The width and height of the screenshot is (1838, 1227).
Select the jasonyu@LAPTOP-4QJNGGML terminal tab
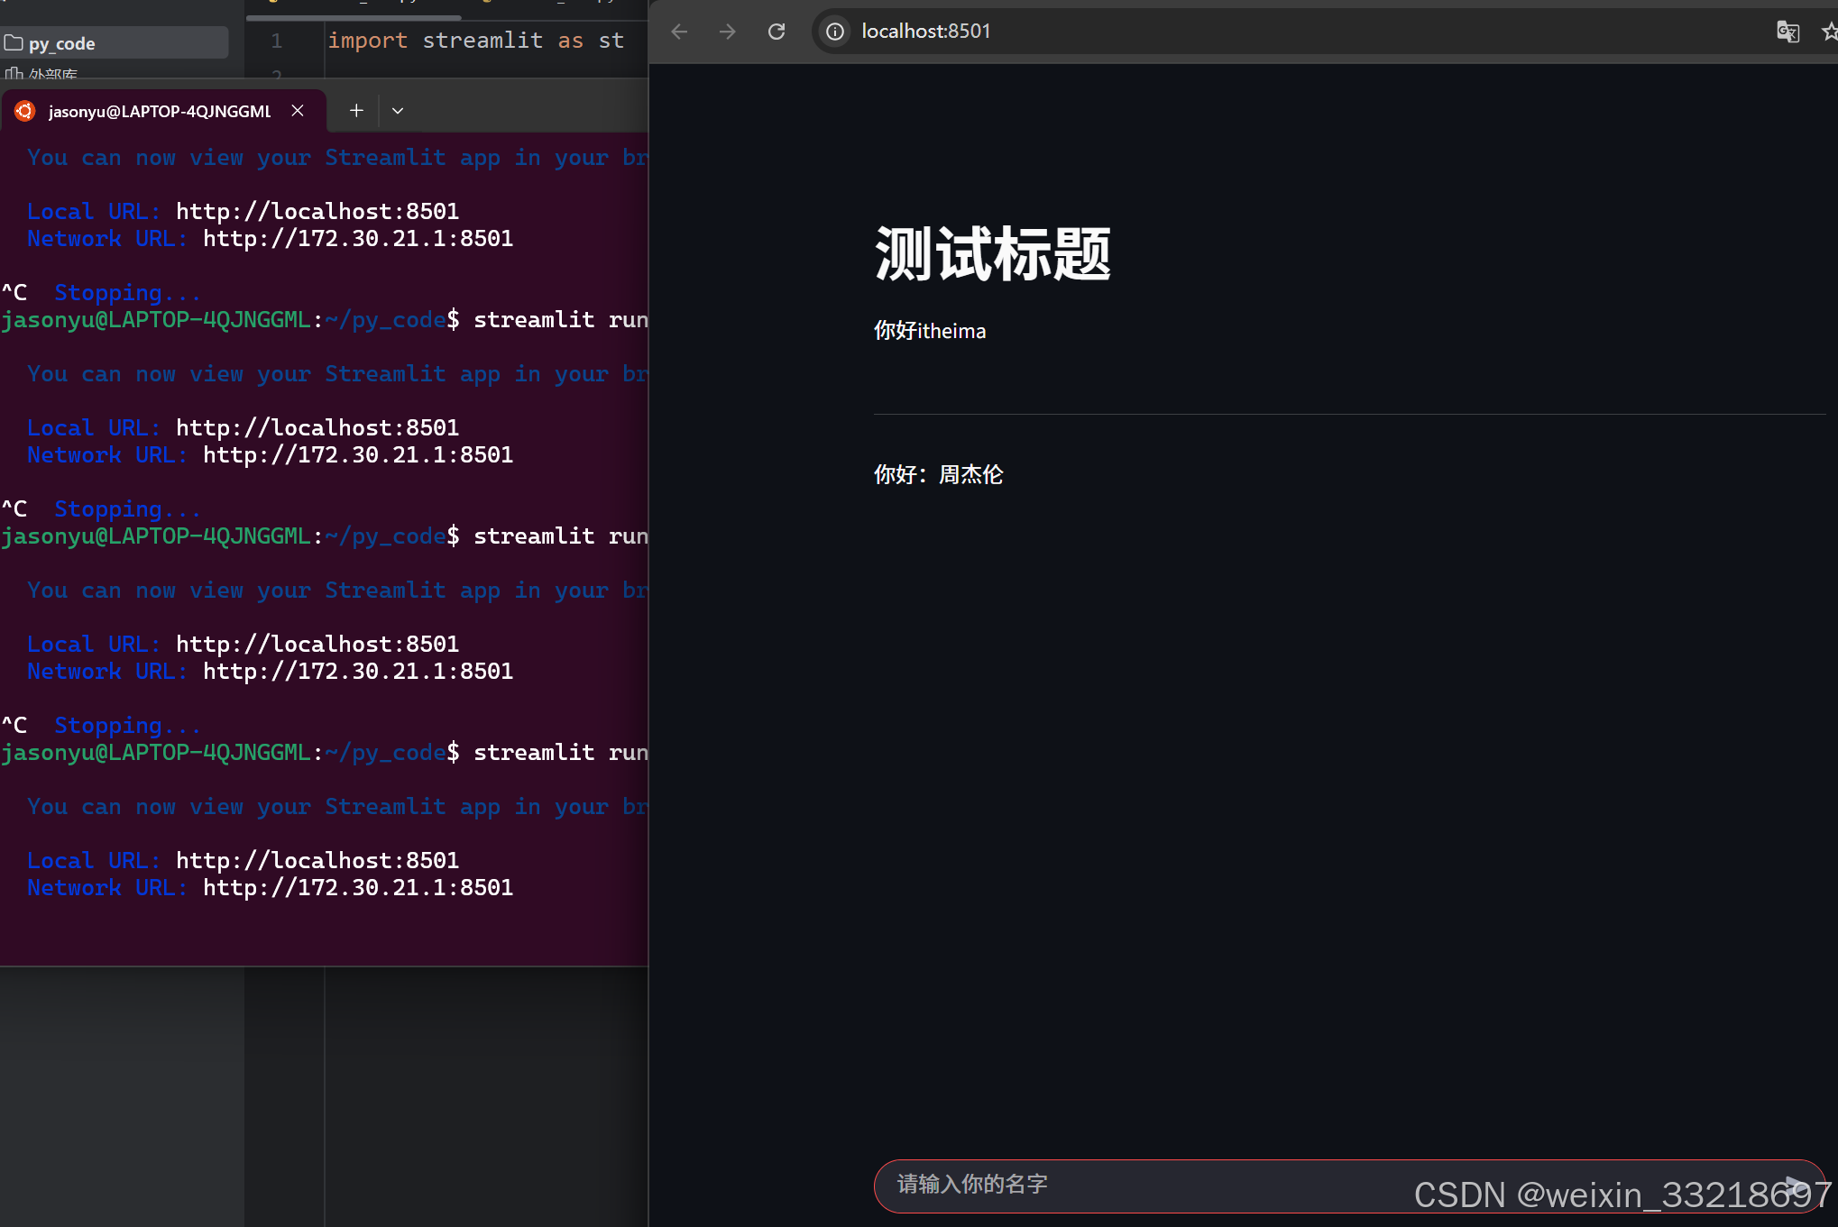162,111
